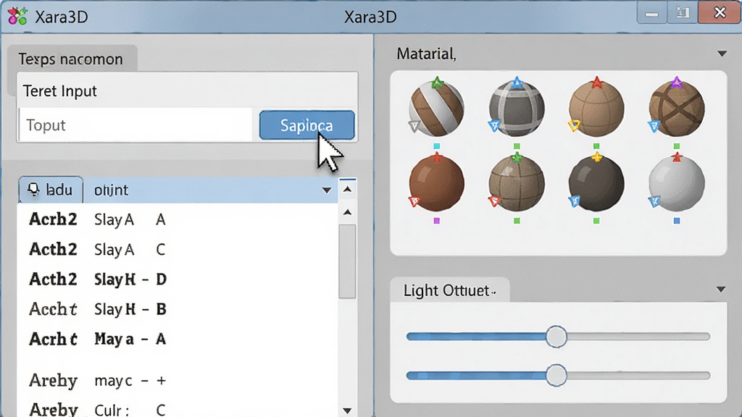This screenshot has width=742, height=417.
Task: Click red triangle badge on reddish-brown sphere
Action: point(414,201)
